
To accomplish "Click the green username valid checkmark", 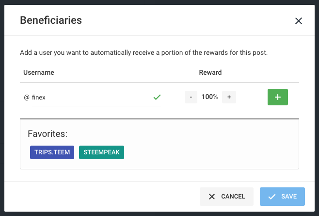I will pos(157,97).
